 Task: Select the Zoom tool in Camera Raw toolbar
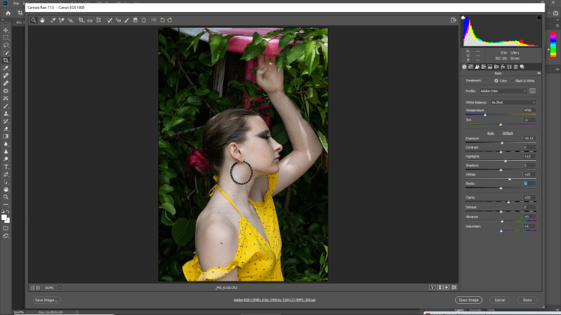click(34, 20)
